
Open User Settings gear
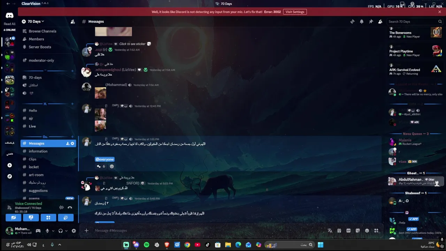tap(74, 231)
